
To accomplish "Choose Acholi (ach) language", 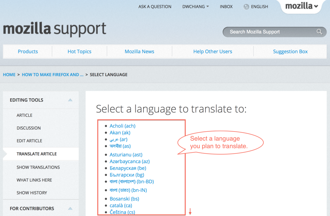I will (x=122, y=126).
